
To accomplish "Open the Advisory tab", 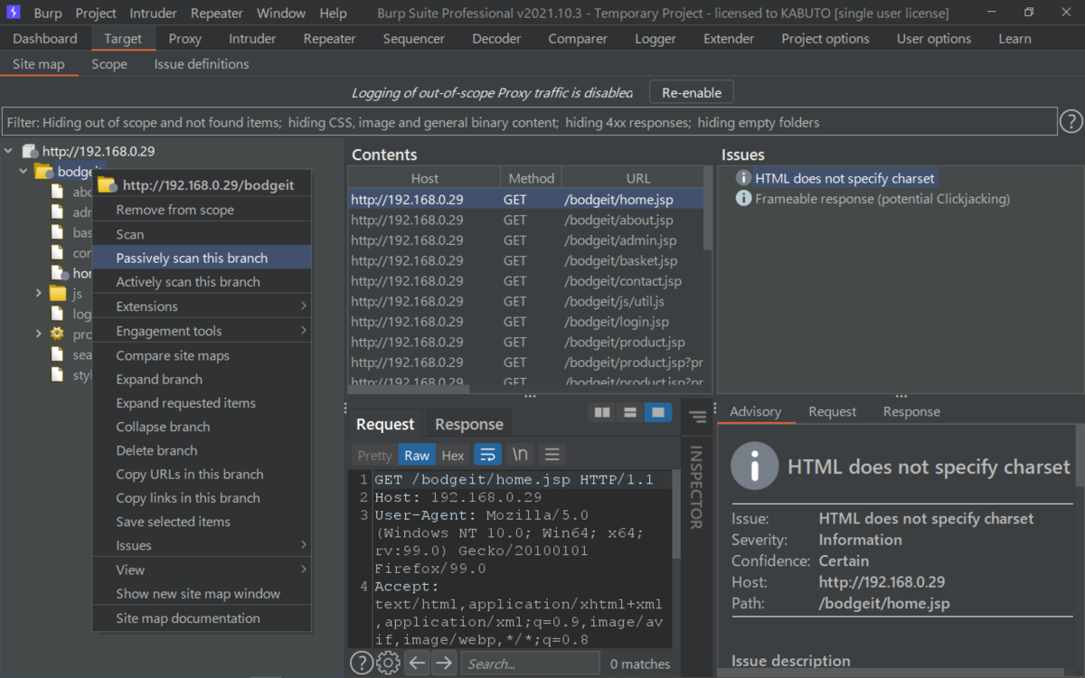I will [x=755, y=411].
